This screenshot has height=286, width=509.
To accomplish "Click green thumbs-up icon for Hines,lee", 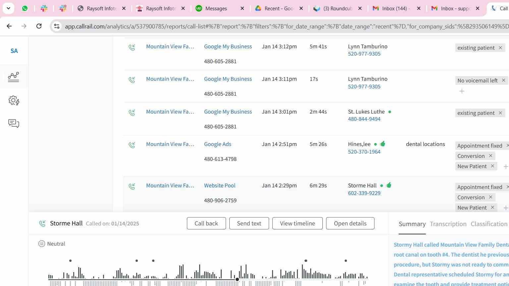I will tap(383, 144).
